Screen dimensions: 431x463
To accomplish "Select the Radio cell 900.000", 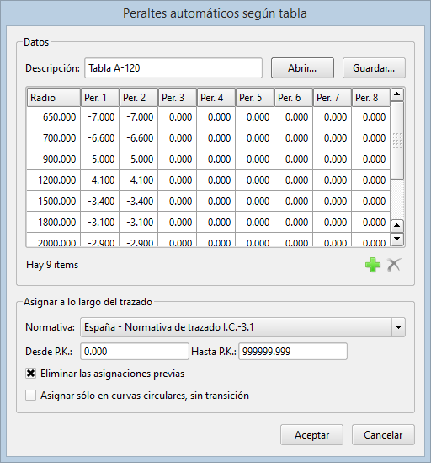I will tap(54, 159).
